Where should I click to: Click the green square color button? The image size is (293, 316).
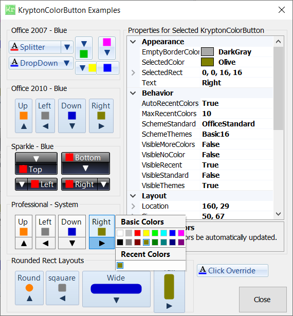point(84,48)
